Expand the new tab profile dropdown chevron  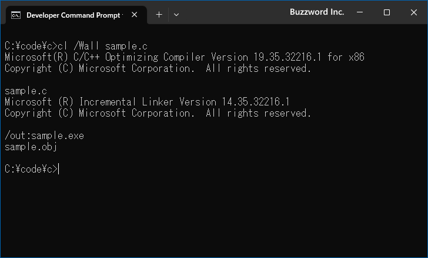point(176,15)
